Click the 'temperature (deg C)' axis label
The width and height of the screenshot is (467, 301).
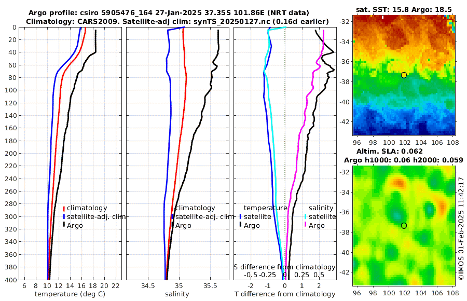pos(70,294)
